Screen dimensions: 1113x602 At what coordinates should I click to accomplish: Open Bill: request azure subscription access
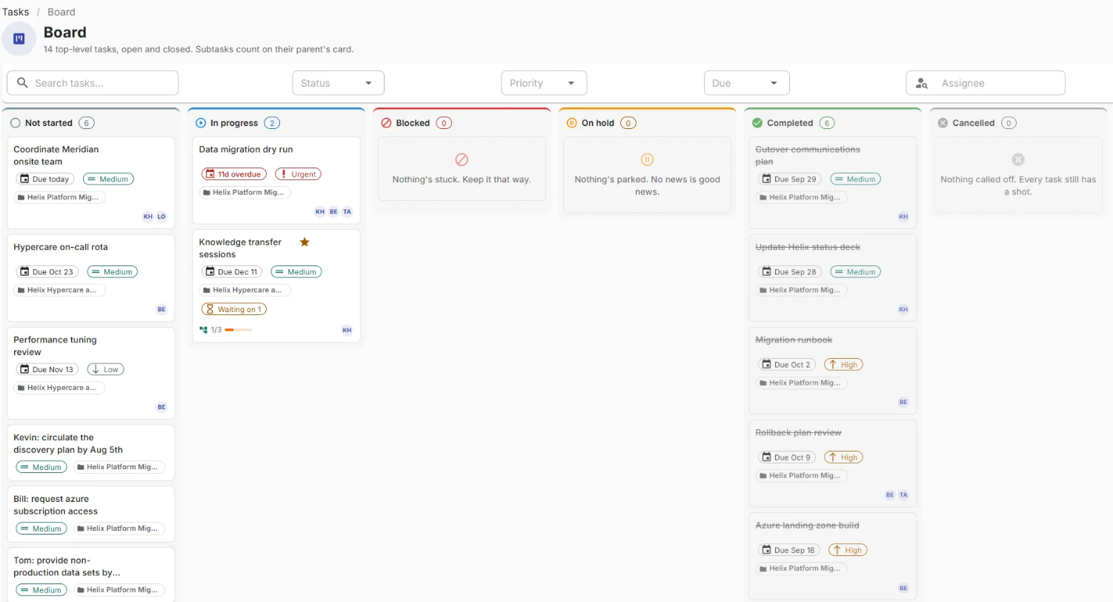point(91,515)
